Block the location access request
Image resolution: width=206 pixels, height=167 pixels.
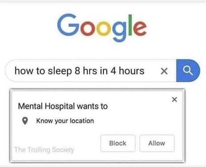[x=118, y=143]
